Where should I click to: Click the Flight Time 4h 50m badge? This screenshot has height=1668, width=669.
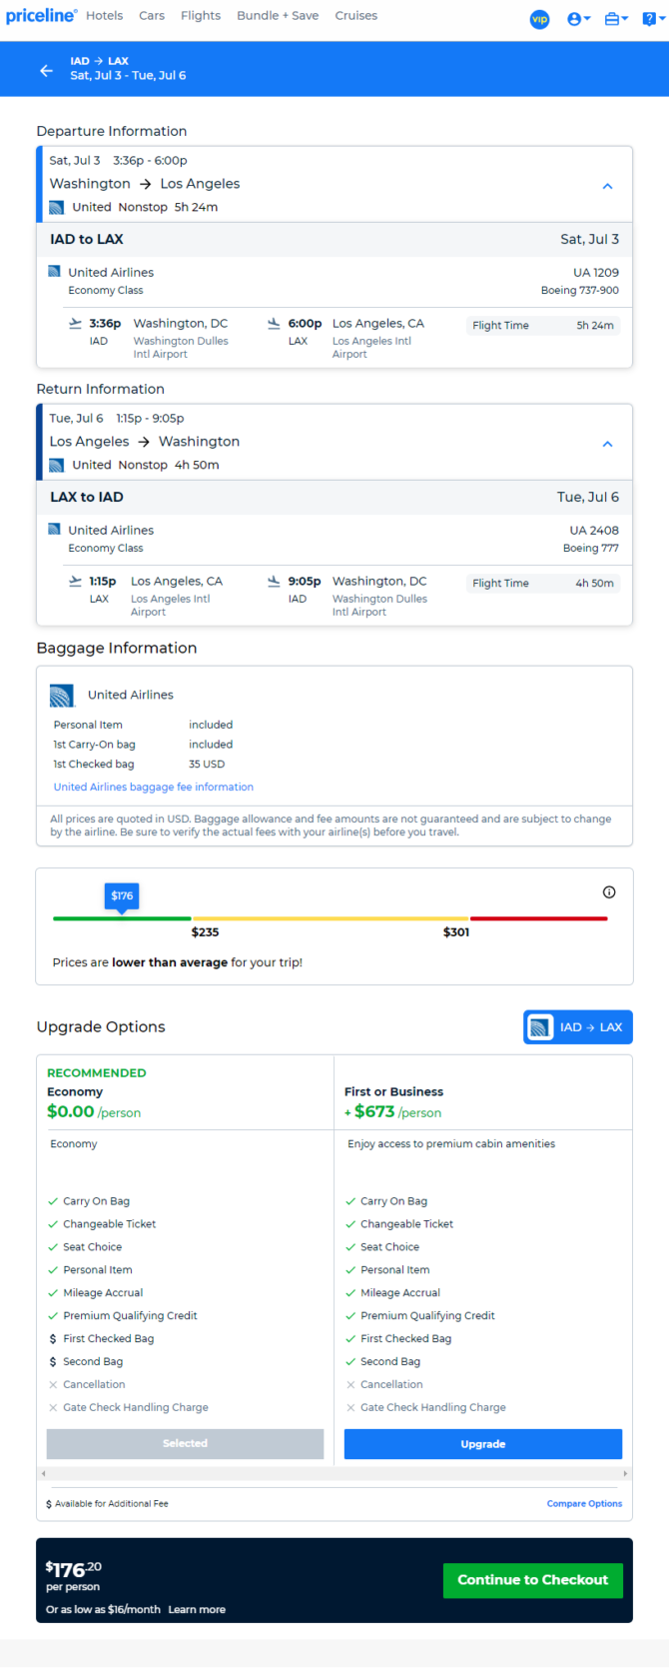click(x=543, y=584)
